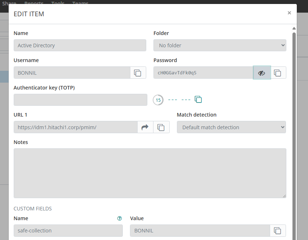Close the Edit Item dialog
Image resolution: width=308 pixels, height=240 pixels.
click(289, 13)
